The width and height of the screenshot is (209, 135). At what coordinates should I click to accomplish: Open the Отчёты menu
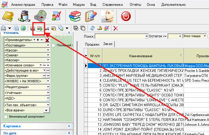[135, 5]
